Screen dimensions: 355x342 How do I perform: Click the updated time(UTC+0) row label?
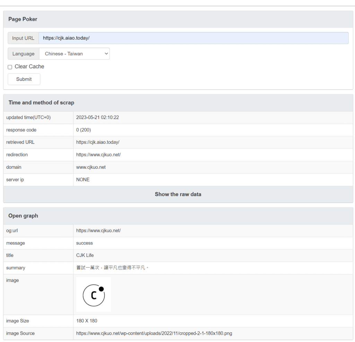28,117
